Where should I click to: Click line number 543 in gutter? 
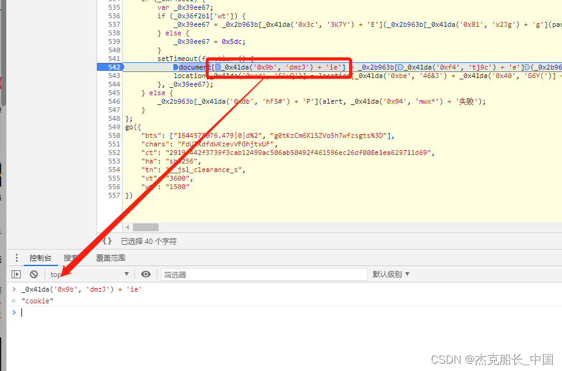coord(114,76)
